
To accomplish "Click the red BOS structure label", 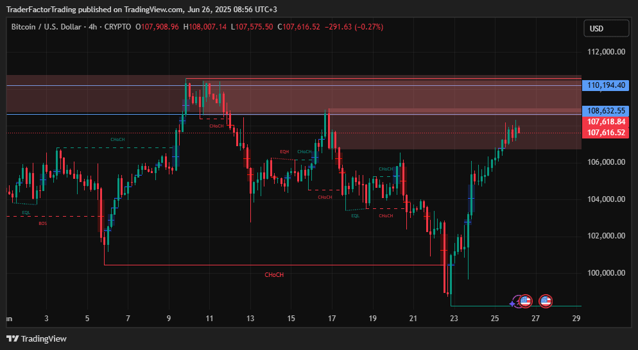I will (x=43, y=224).
